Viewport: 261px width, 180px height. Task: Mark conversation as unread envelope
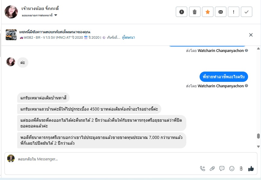pos(221,12)
